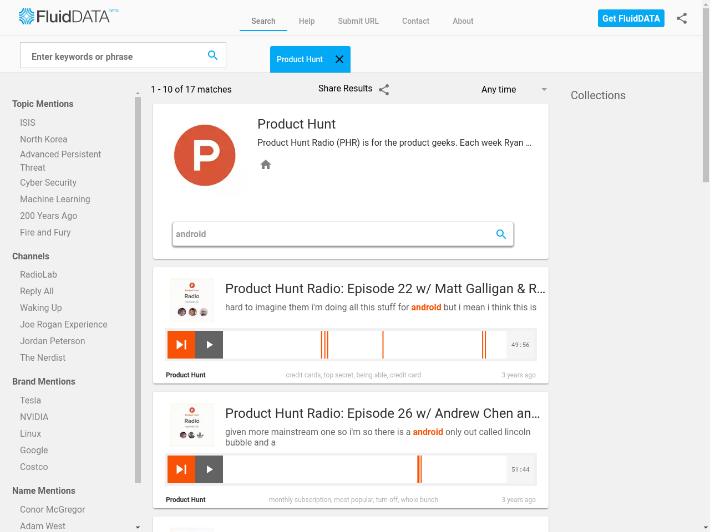This screenshot has width=710, height=532.
Task: Click Episode 22 keywords credit cards, top secret
Action: click(353, 375)
